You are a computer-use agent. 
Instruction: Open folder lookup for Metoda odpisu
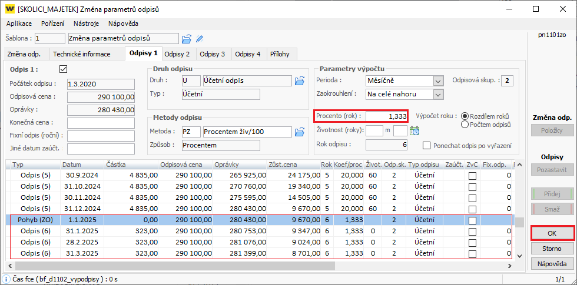coord(300,132)
